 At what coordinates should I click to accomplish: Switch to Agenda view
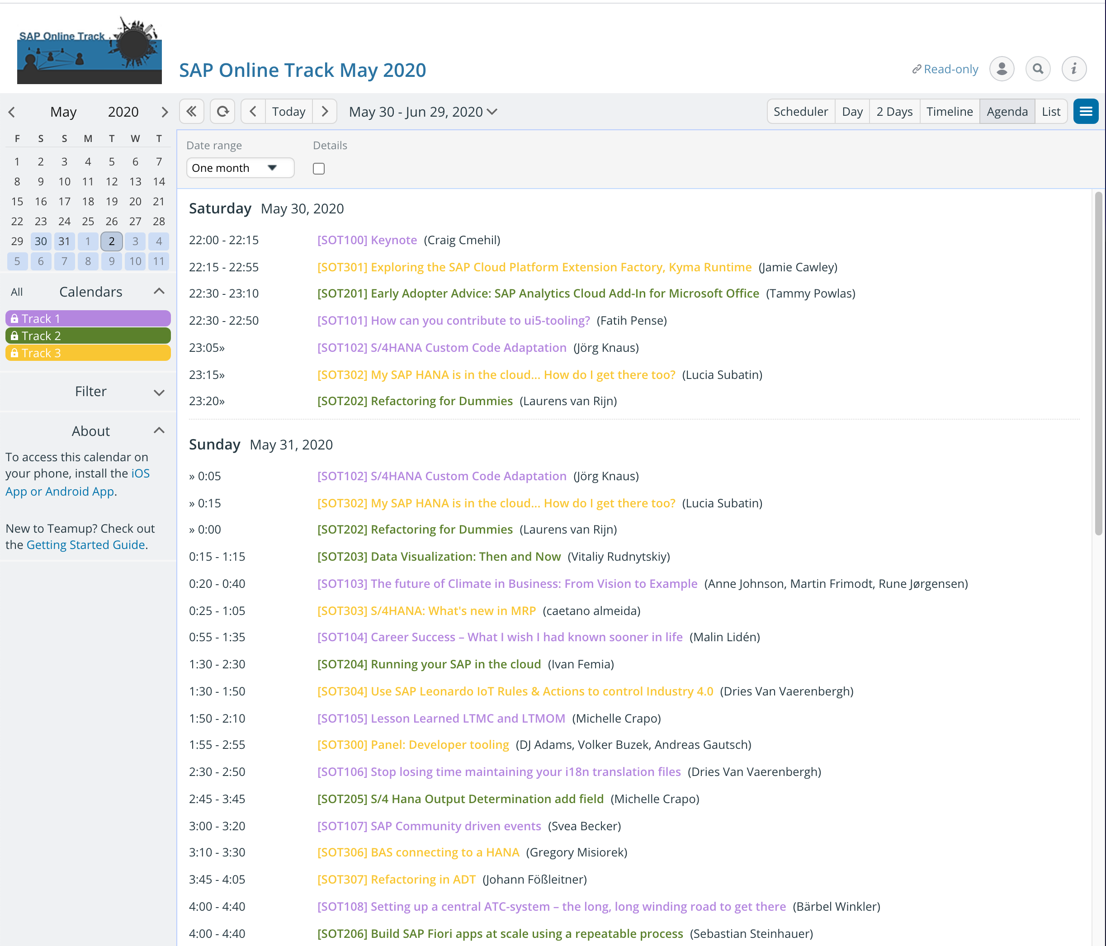(x=1007, y=112)
